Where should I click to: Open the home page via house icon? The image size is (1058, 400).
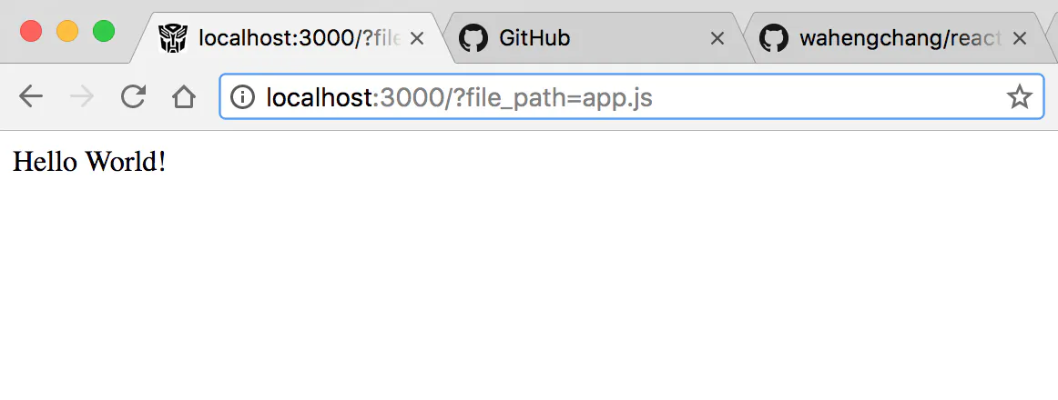point(184,97)
